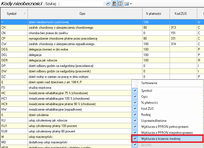This screenshot has height=148, width=204.
Task: Click the Opis column header
Action: (85, 14)
